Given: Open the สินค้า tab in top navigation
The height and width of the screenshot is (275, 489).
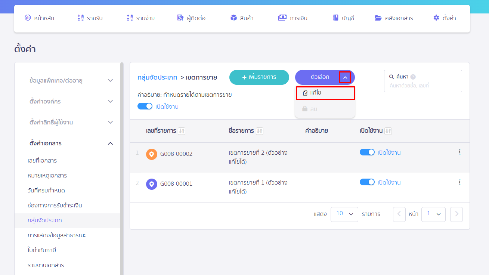Looking at the screenshot, I should [x=242, y=18].
